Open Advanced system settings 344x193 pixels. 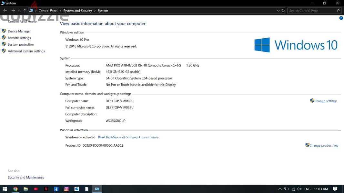(x=26, y=51)
